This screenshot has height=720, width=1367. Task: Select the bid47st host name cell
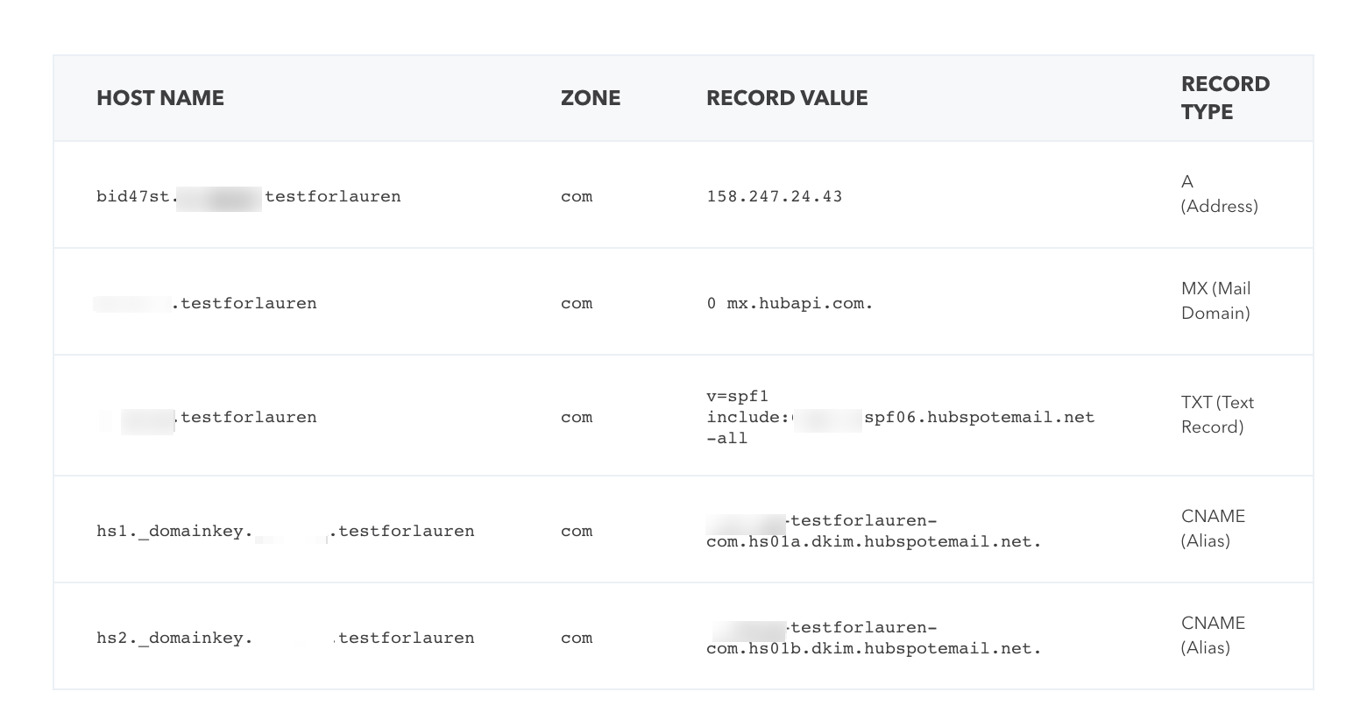[x=248, y=196]
